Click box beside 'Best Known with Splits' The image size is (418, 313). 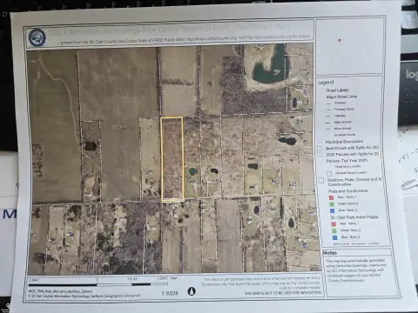(x=320, y=149)
